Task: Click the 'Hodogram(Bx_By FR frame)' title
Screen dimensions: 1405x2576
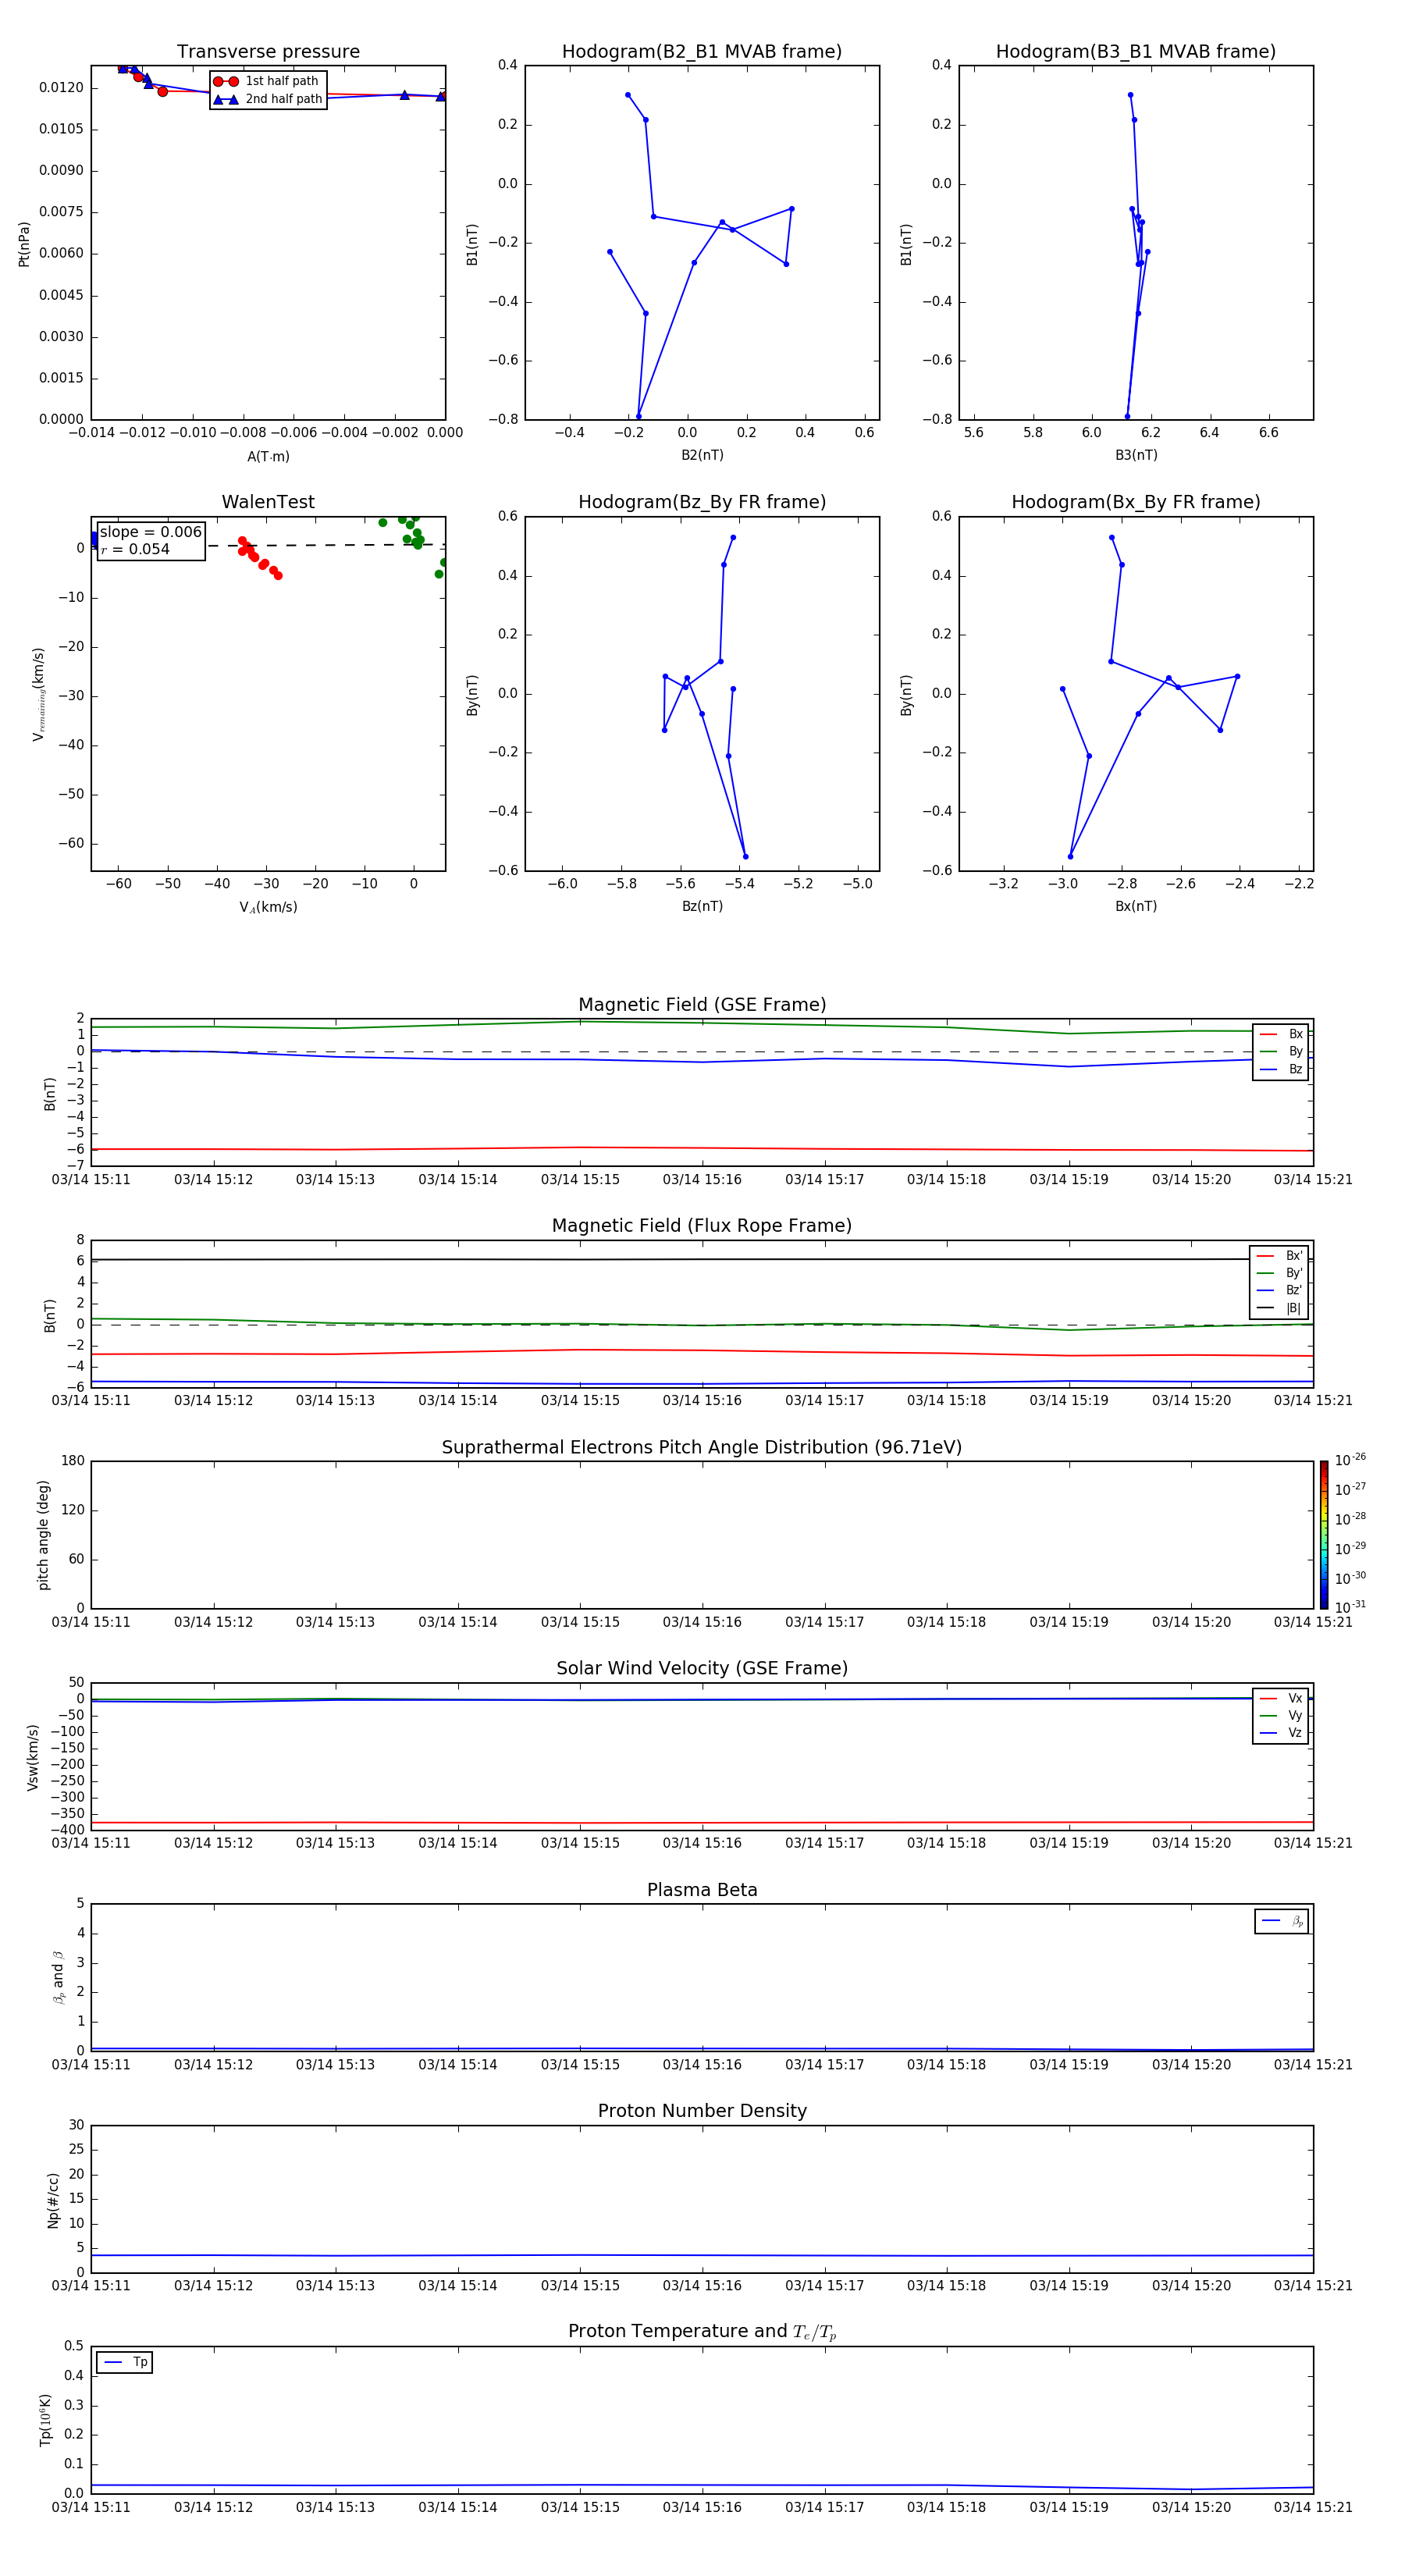Action: coord(1136,502)
